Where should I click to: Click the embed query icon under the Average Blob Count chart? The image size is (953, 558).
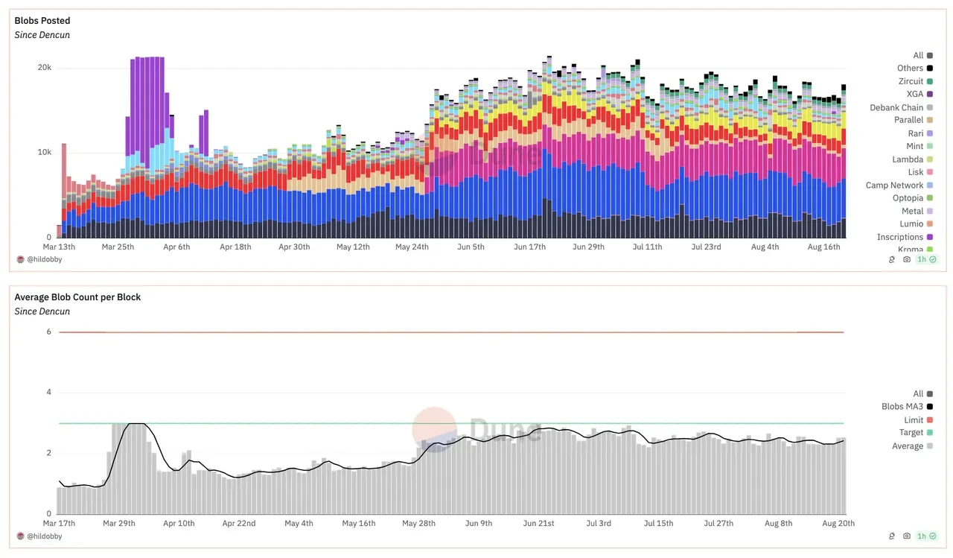(891, 536)
